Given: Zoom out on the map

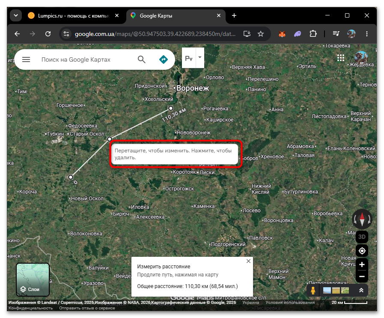Looking at the screenshot, I should [362, 276].
